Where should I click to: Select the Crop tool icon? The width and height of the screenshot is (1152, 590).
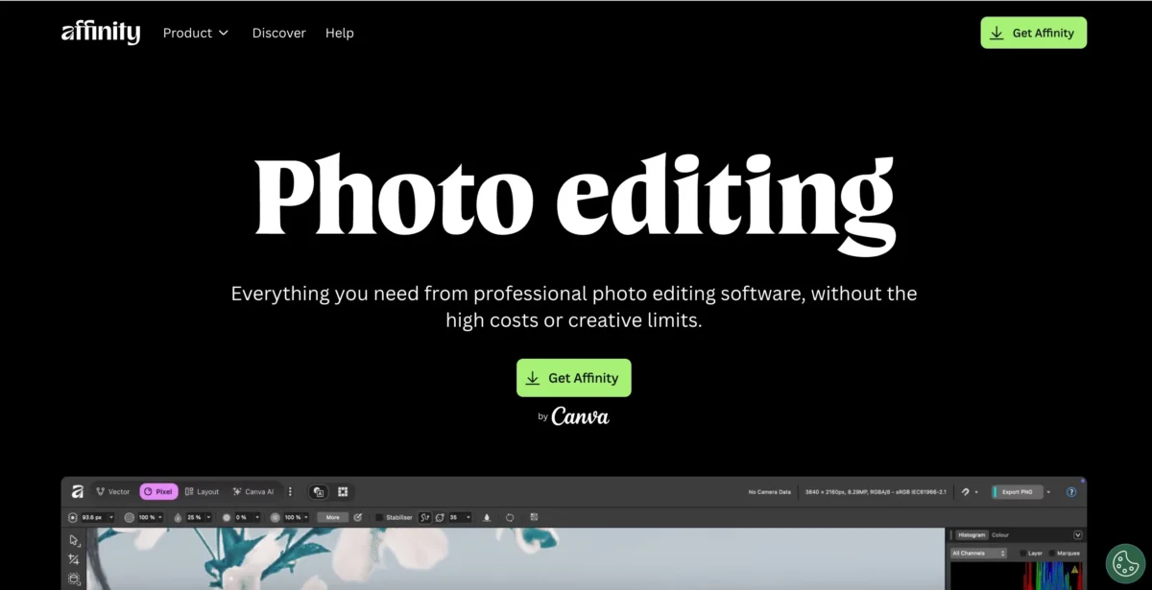(74, 559)
